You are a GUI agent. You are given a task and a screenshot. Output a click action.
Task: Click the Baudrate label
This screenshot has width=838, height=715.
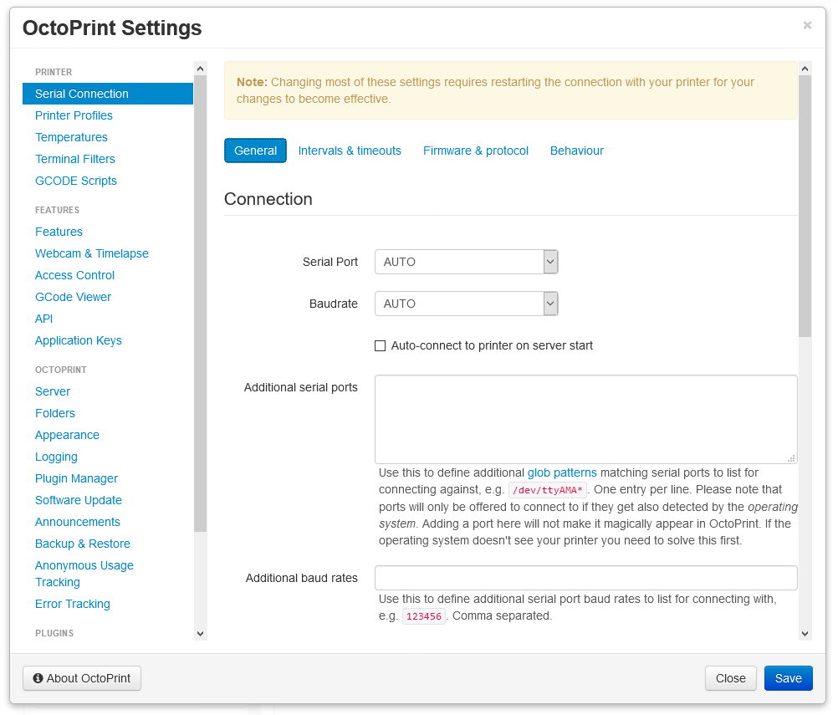[x=334, y=304]
